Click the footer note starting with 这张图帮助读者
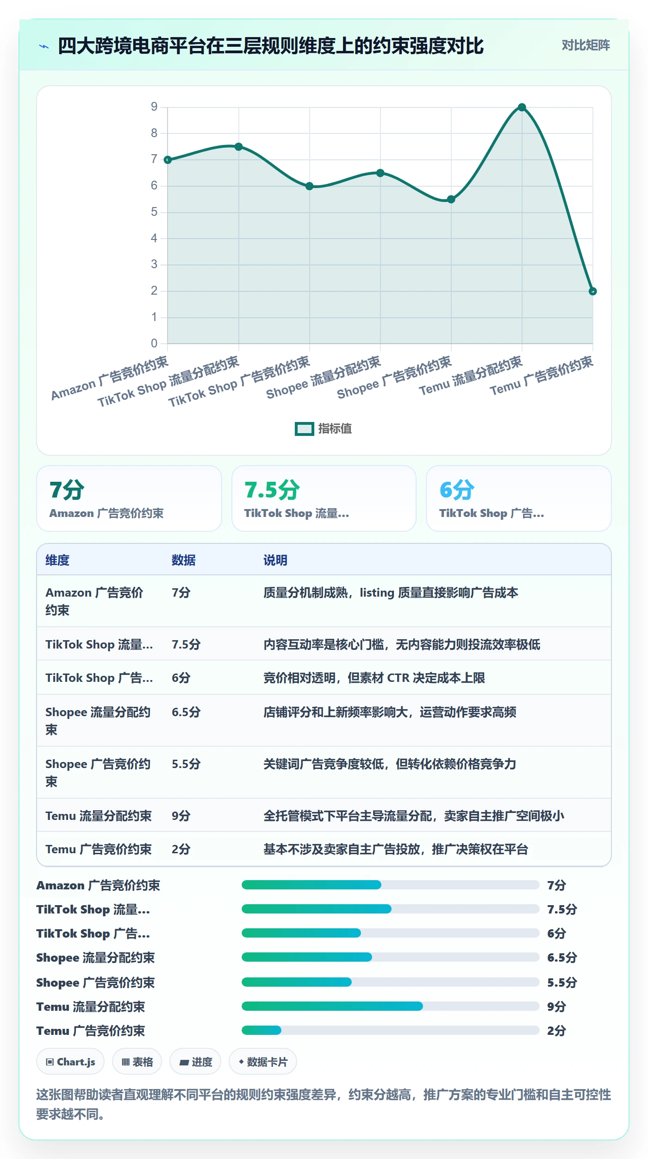648x1159 pixels. point(324,1104)
